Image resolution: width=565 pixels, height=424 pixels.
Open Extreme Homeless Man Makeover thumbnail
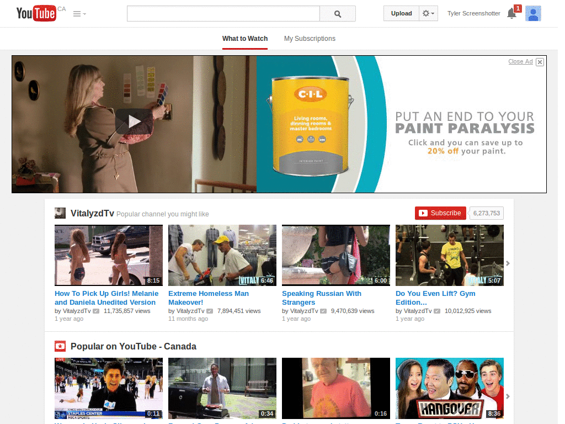pyautogui.click(x=222, y=255)
